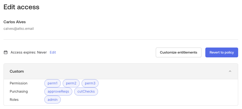
Task: Click the Custom section header title
Action: point(17,71)
